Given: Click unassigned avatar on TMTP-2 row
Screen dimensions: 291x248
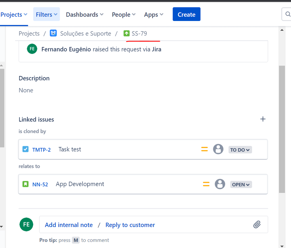Looking at the screenshot, I should coord(218,149).
